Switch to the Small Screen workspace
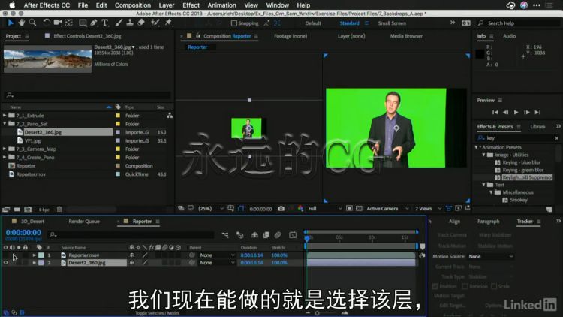 click(x=392, y=23)
